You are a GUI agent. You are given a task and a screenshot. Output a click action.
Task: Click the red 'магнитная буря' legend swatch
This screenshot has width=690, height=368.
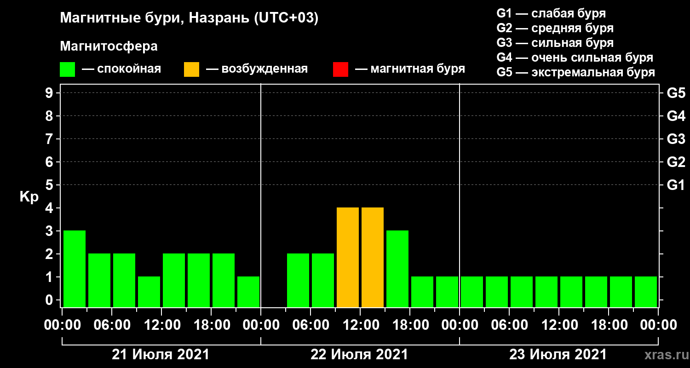point(340,69)
